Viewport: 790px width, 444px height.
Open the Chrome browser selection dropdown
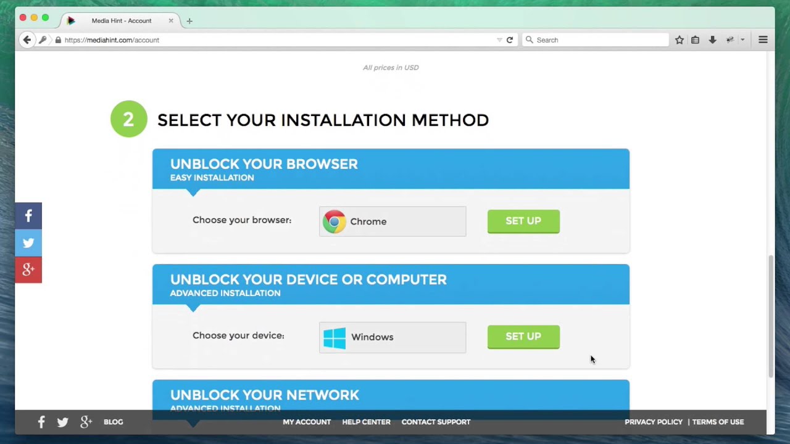(393, 221)
